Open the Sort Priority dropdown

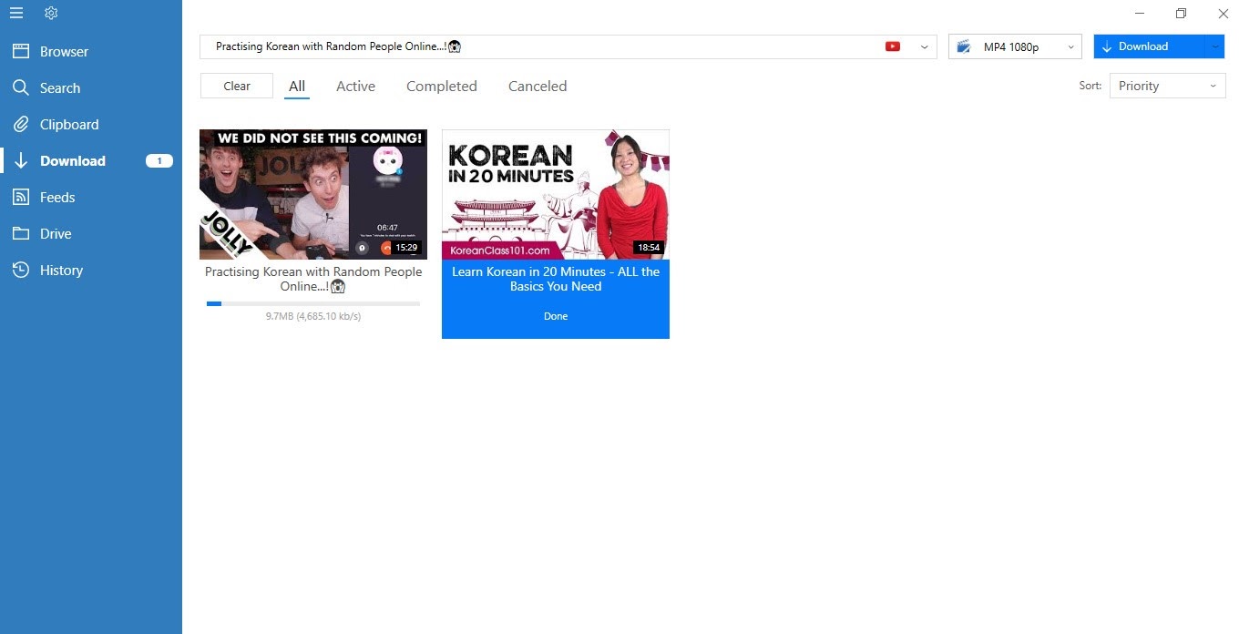point(1167,86)
